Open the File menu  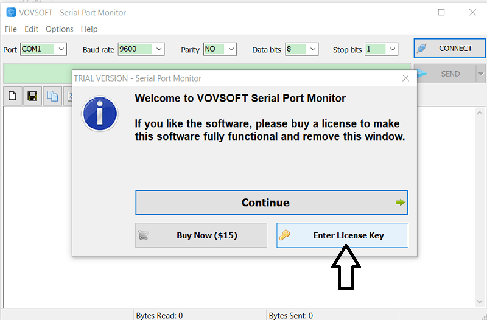[x=11, y=29]
